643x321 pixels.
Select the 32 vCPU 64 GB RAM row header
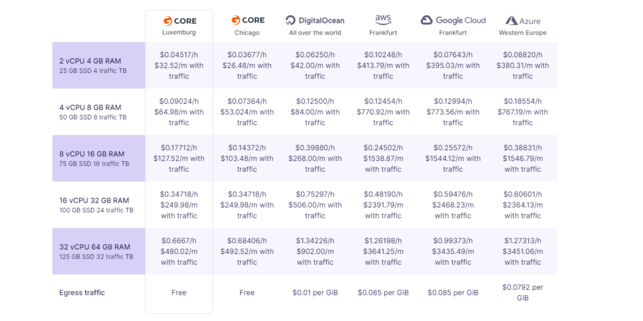[x=99, y=251]
